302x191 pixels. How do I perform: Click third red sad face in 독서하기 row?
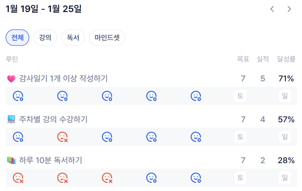click(x=107, y=178)
